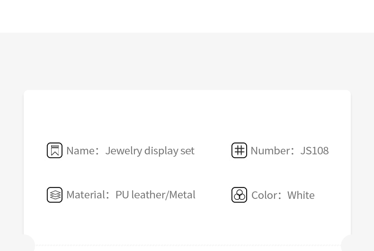Click the 'Jewelry display set' value

(150, 151)
